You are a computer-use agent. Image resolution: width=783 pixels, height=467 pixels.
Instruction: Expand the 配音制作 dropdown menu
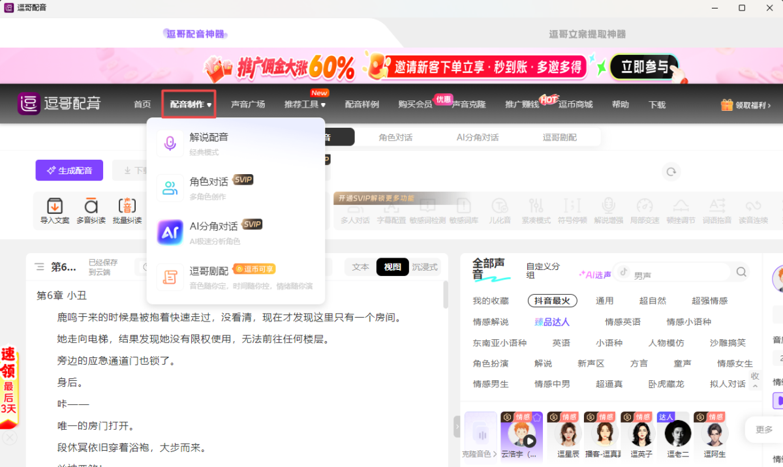191,104
